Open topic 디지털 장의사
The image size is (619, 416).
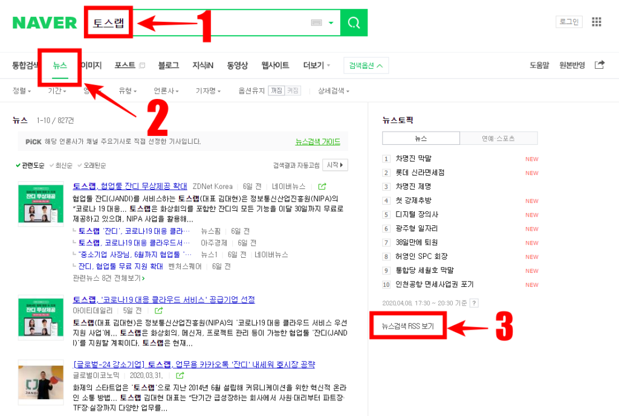(416, 214)
